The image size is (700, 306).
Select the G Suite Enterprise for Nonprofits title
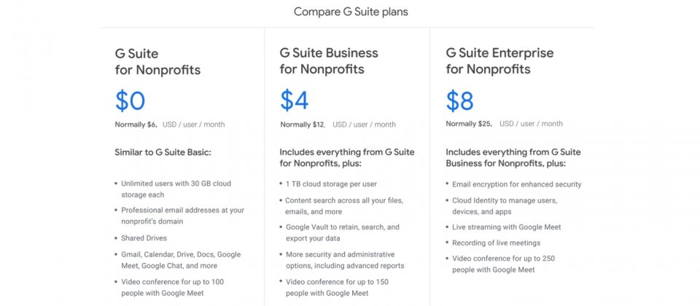pyautogui.click(x=499, y=61)
